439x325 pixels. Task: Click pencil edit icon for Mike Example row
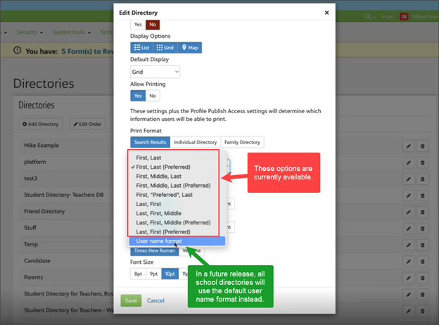pos(407,146)
